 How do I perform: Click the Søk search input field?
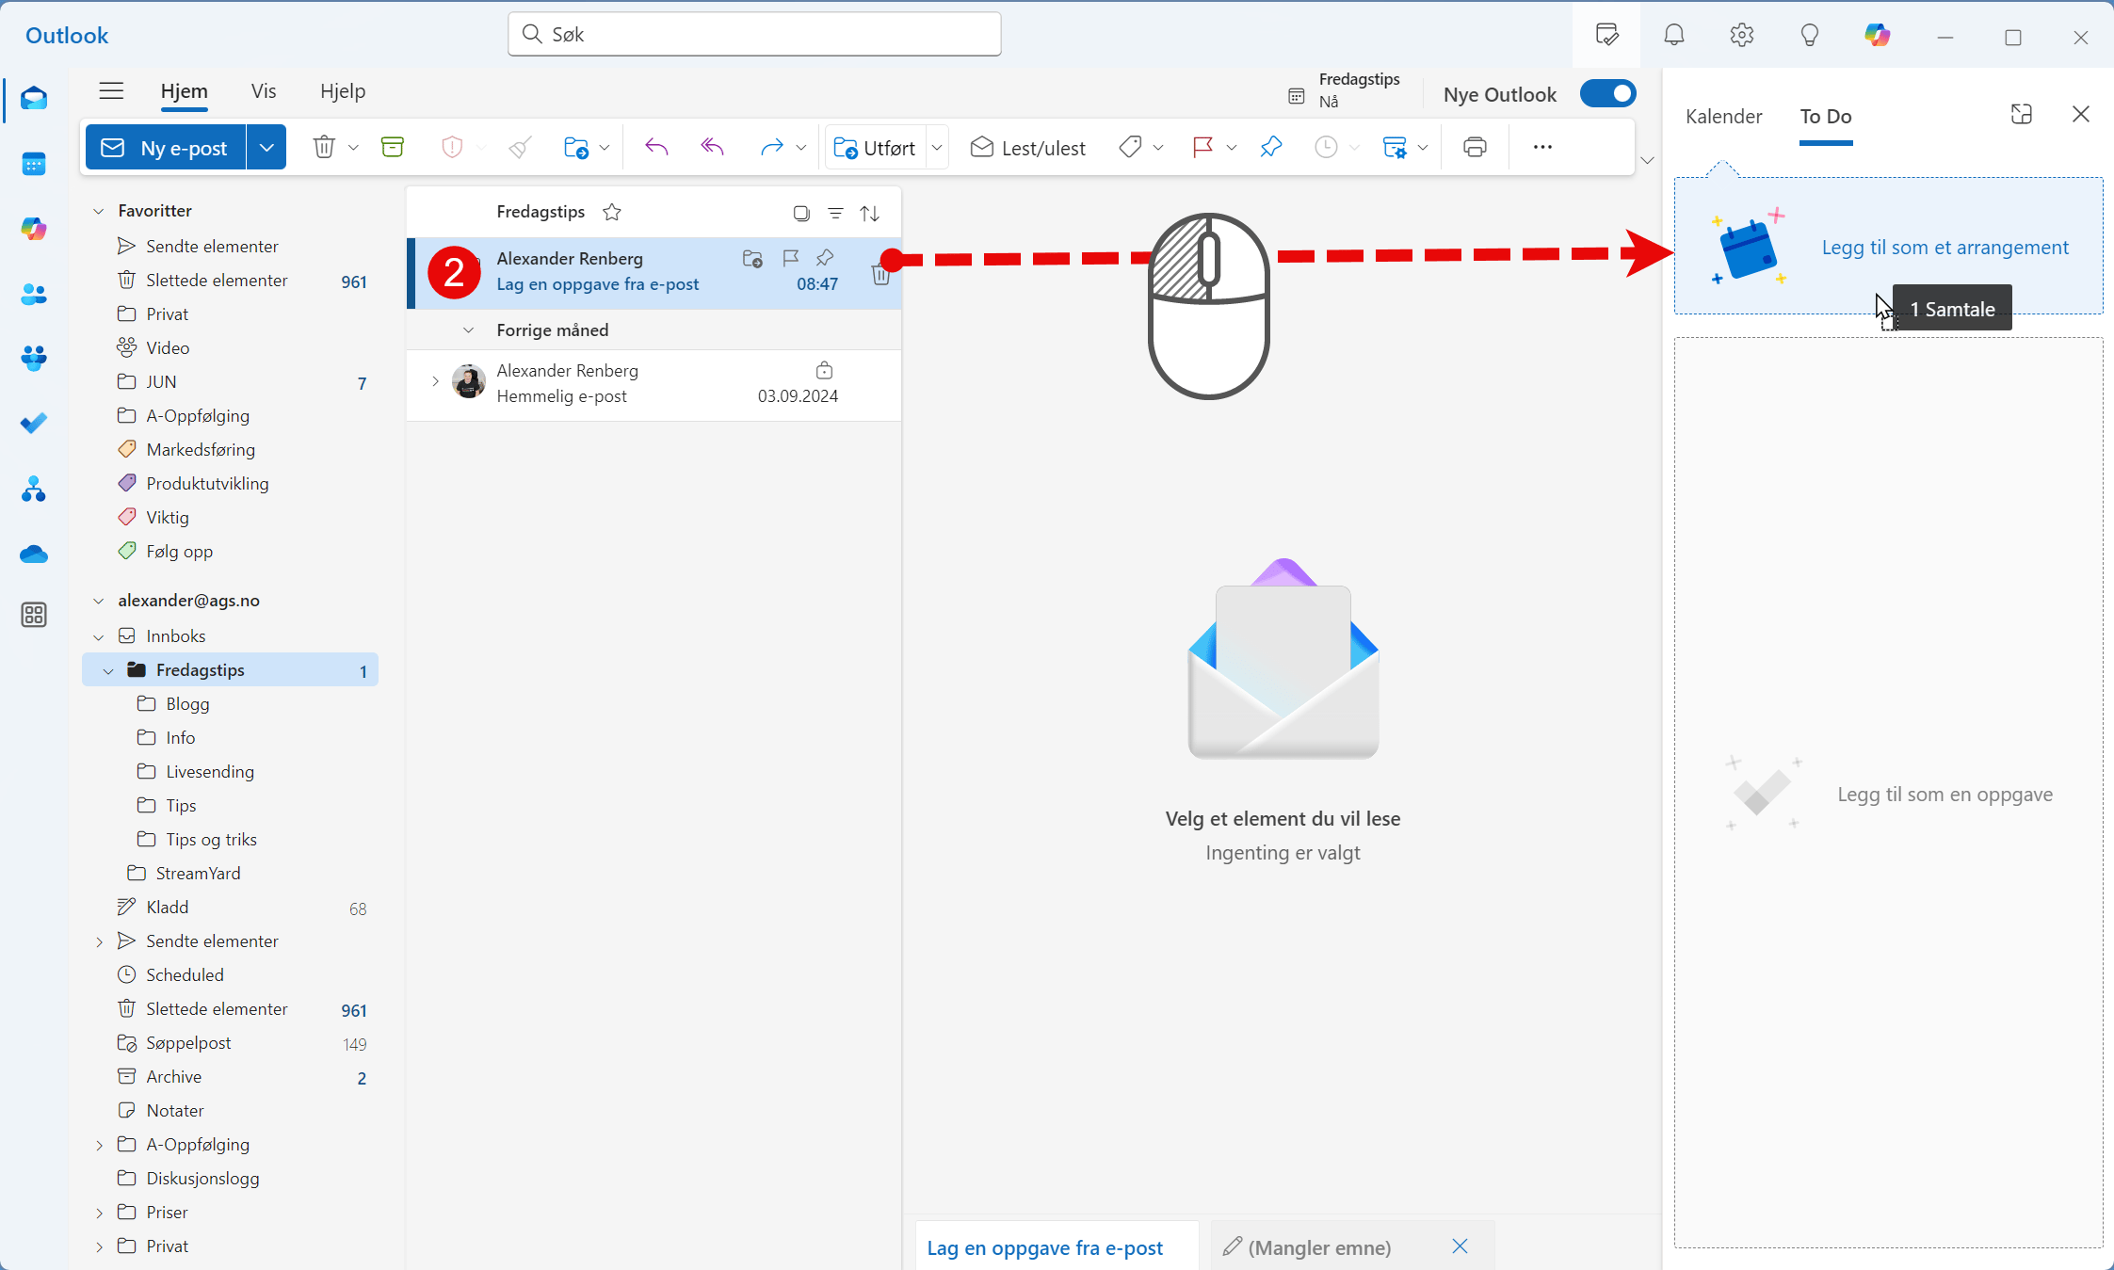(x=753, y=33)
